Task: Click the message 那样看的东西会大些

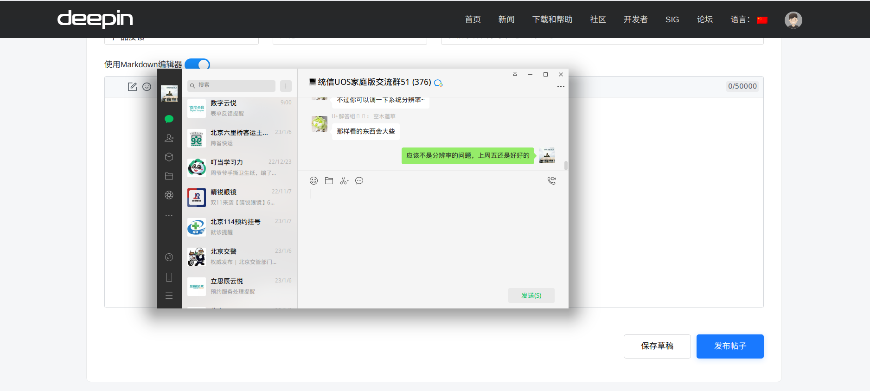Action: [366, 132]
